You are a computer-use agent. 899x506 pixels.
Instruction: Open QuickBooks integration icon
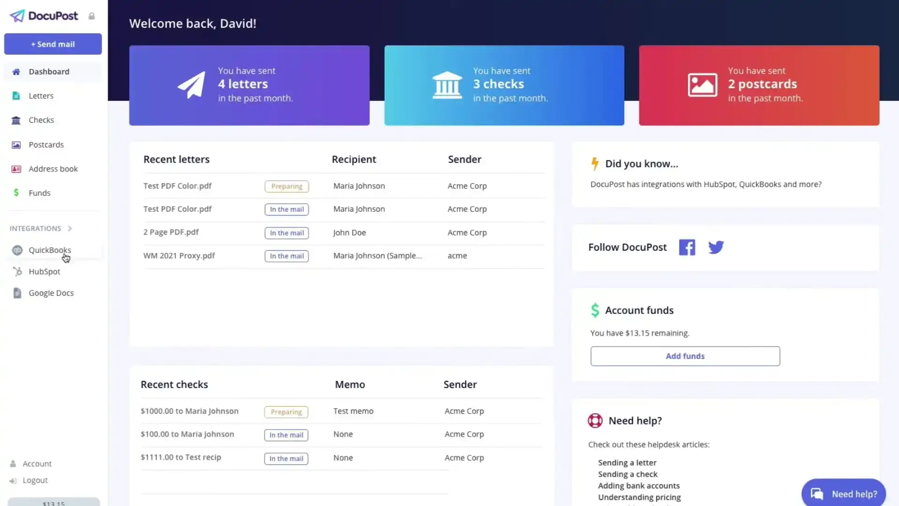17,250
